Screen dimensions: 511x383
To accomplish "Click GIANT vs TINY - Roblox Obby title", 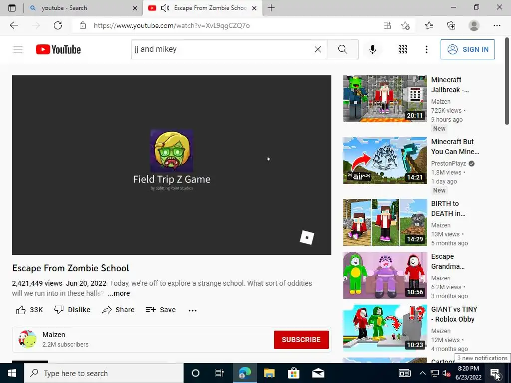I will 454,314.
